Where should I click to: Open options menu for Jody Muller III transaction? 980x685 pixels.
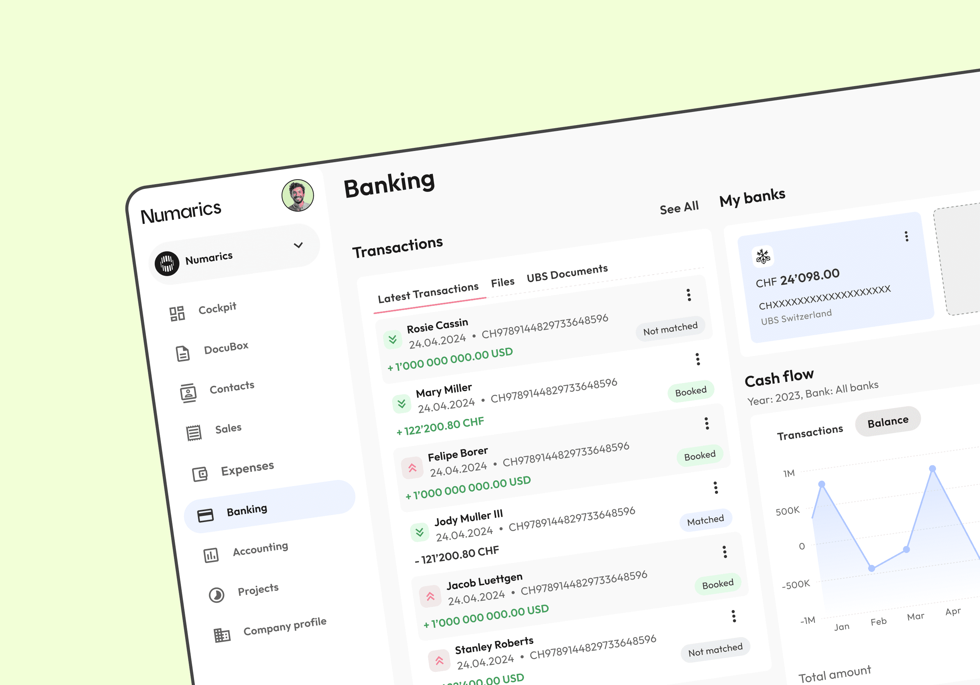point(716,487)
